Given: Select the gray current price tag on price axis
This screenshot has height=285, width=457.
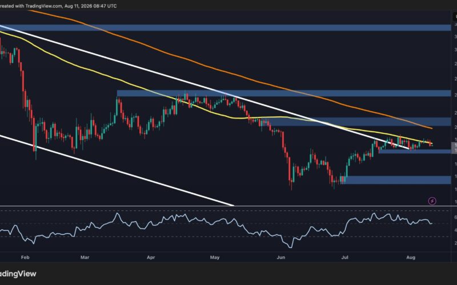Looking at the screenshot, I should 454,148.
